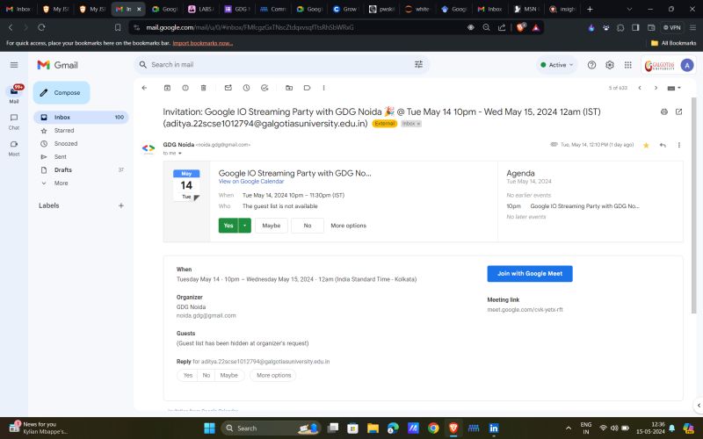Delete this email with trash icon
703x439 pixels.
click(203, 88)
